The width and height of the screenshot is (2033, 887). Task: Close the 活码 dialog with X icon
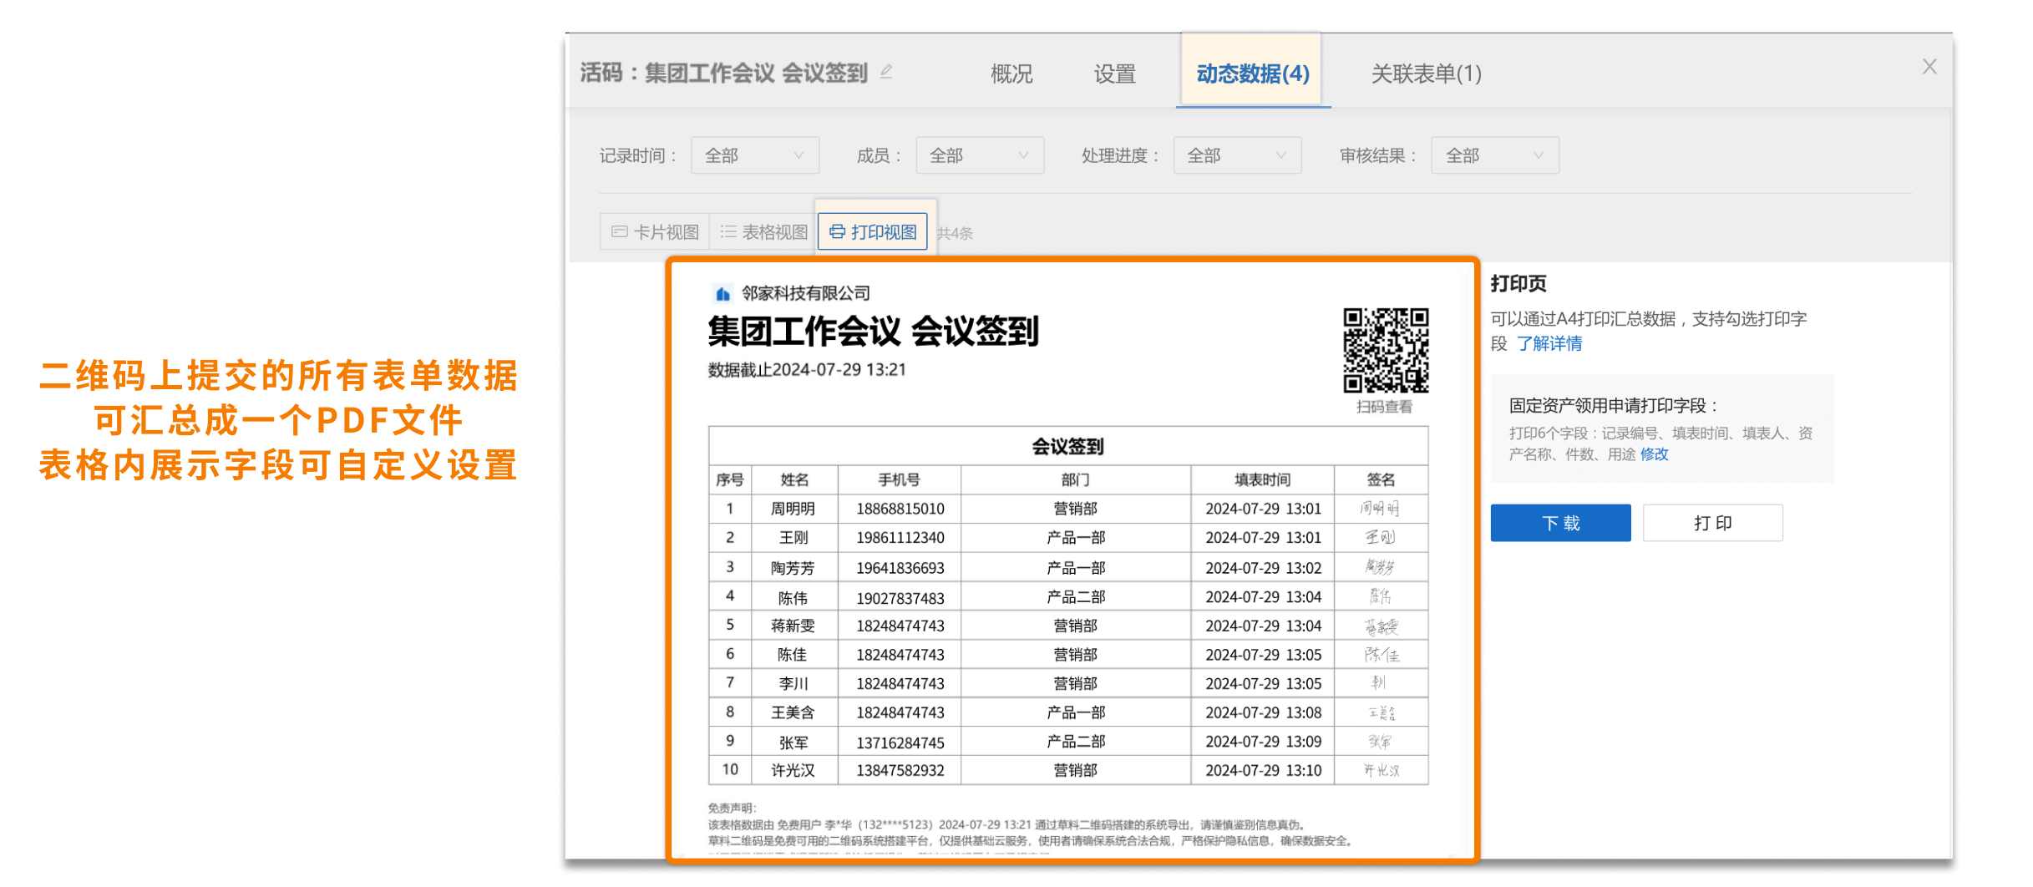[1929, 67]
